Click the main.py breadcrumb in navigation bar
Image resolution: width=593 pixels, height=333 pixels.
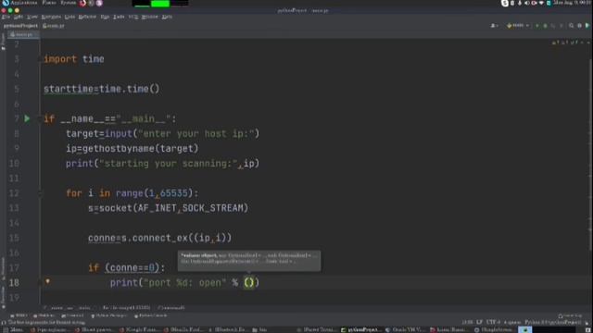[54, 26]
